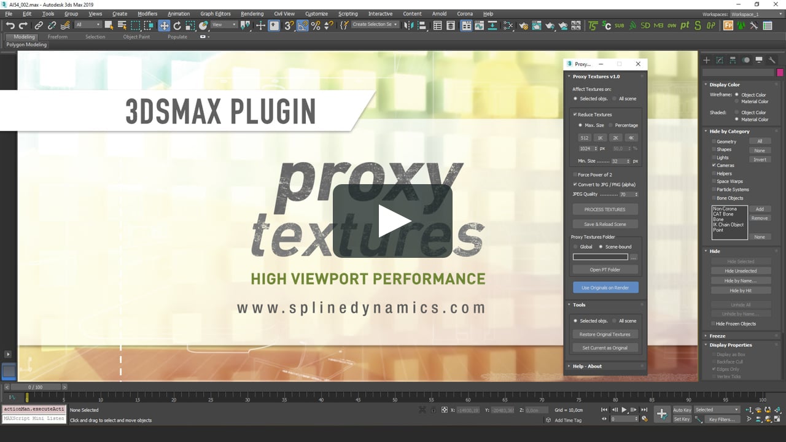Toggle Convert to JPG / PNG (alpha)

tap(575, 184)
